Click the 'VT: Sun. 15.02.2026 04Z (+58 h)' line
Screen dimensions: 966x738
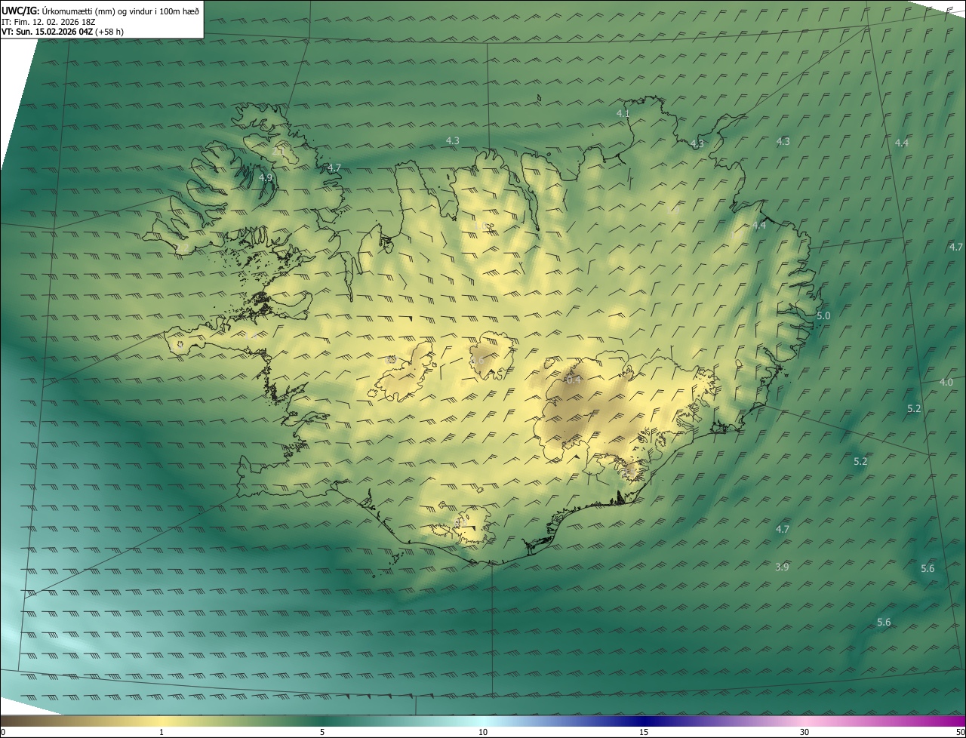[x=63, y=32]
